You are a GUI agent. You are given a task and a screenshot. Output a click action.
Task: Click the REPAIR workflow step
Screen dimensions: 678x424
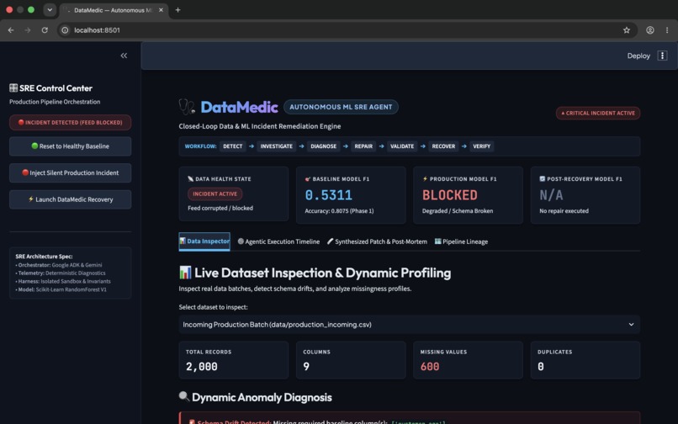point(363,146)
